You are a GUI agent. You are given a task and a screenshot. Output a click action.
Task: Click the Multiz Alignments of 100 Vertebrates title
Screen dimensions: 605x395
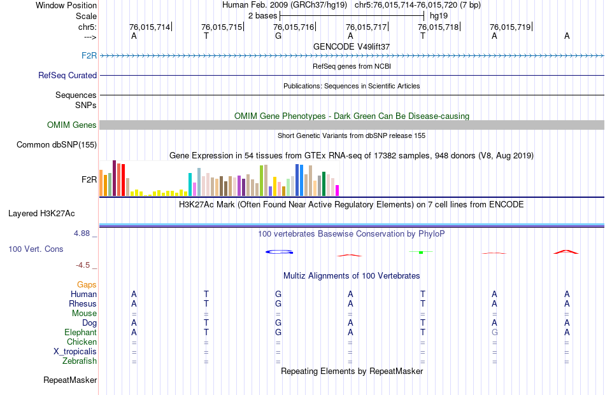point(352,276)
